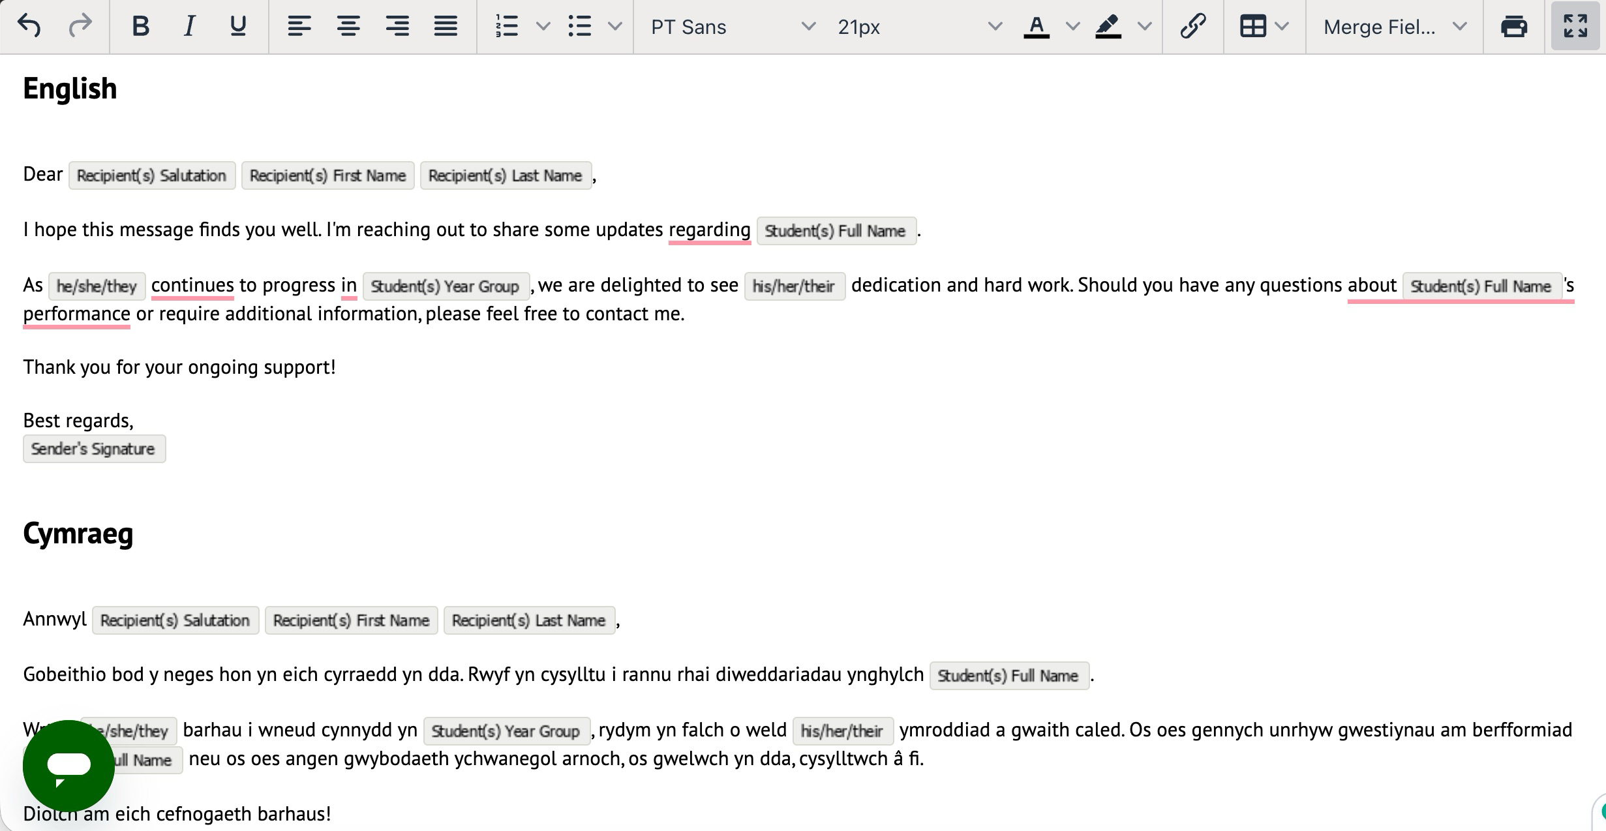Viewport: 1606px width, 831px height.
Task: Click the print icon
Action: (1513, 26)
